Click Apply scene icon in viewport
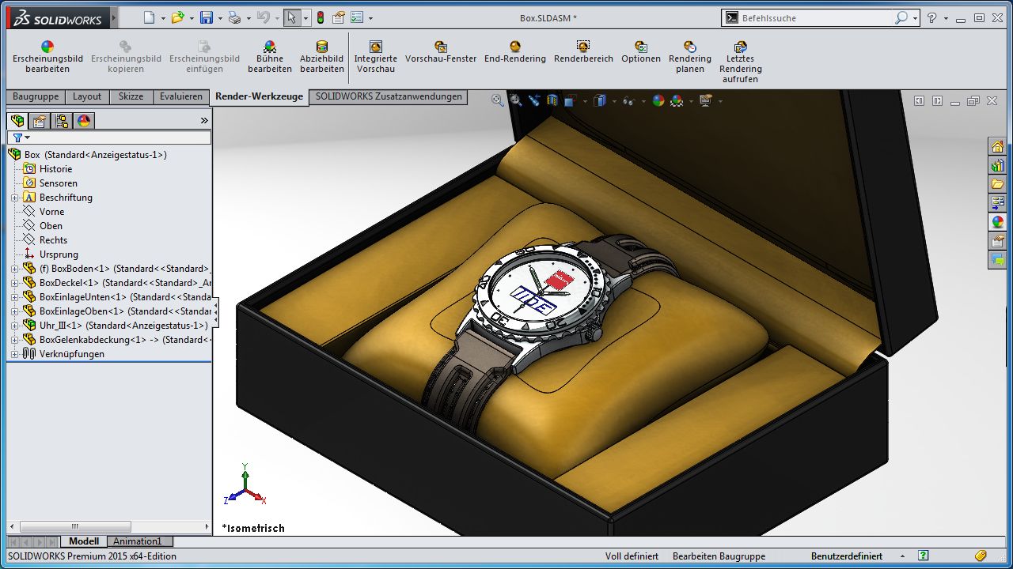1013x569 pixels. tap(677, 100)
